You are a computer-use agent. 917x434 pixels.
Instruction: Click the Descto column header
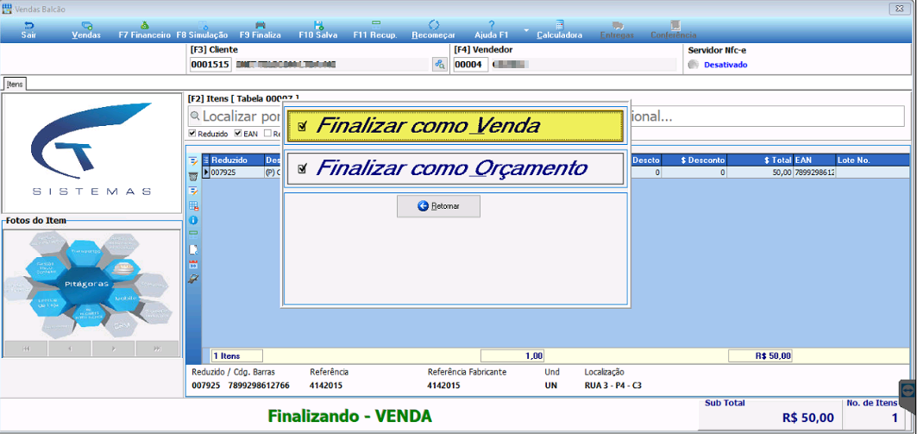pyautogui.click(x=646, y=160)
